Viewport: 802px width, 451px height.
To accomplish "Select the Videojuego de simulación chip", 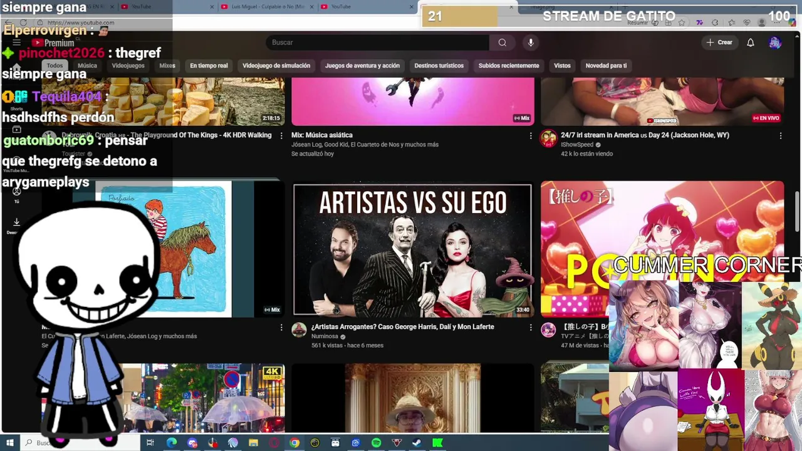I will click(x=276, y=66).
